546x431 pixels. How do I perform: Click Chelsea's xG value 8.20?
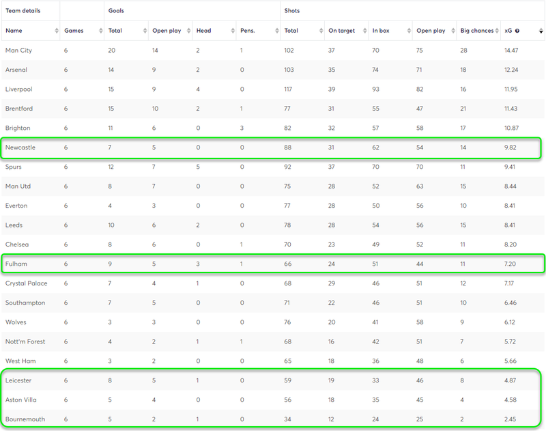511,245
